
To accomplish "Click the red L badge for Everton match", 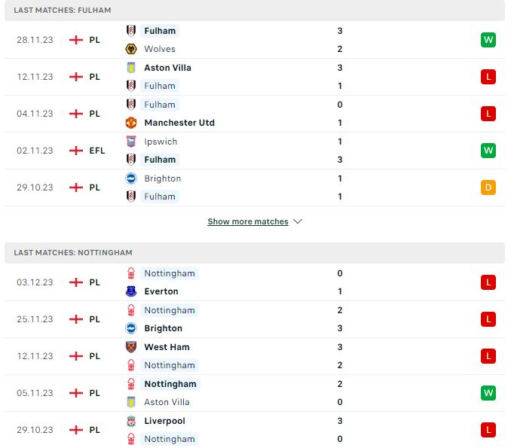I will click(488, 282).
